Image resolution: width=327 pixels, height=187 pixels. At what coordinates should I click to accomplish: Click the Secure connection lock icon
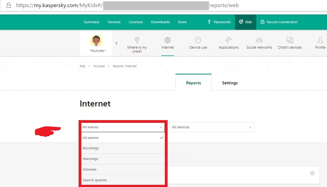[x=262, y=22]
